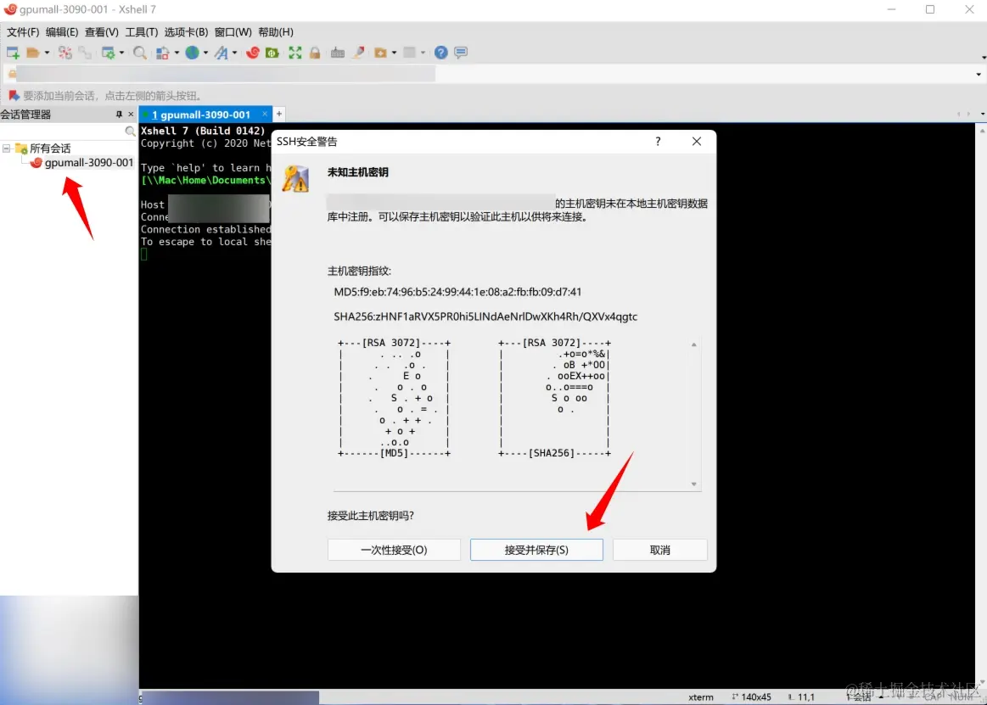Screen dimensions: 987x705
Task: Close the gpumall-3090-001 tab
Action: pos(265,114)
